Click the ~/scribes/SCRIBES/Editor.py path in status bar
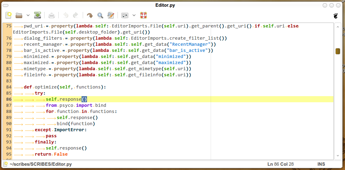The image size is (345, 170). coord(41,164)
